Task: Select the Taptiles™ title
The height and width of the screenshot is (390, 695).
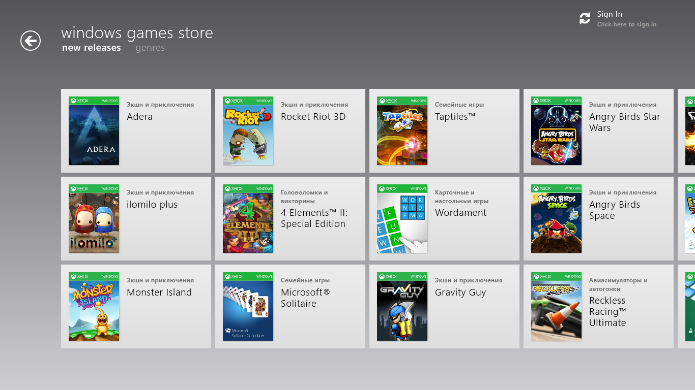Action: 455,117
